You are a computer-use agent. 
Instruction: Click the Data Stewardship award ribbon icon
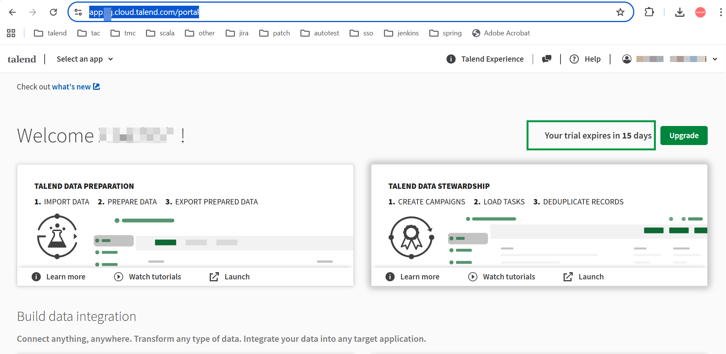[x=411, y=237]
